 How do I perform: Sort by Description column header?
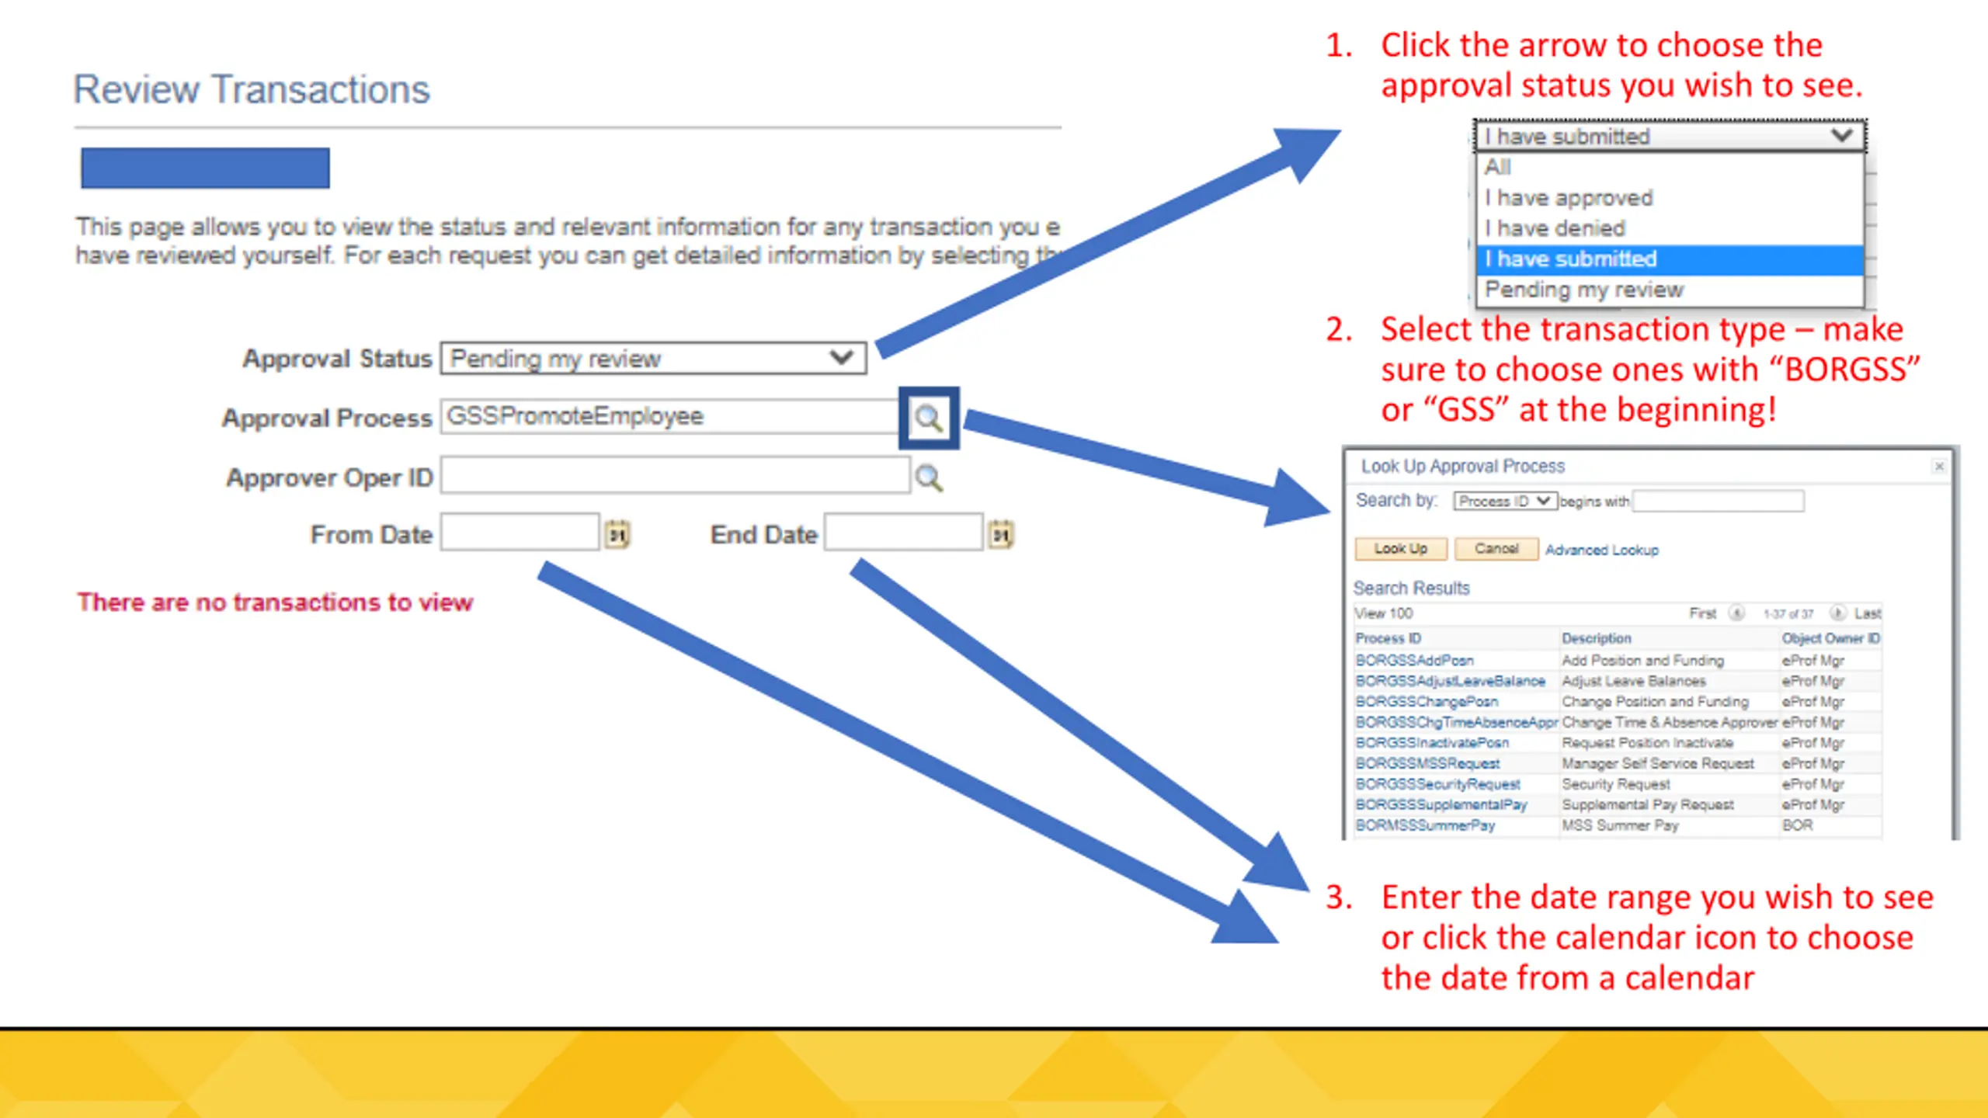tap(1597, 638)
